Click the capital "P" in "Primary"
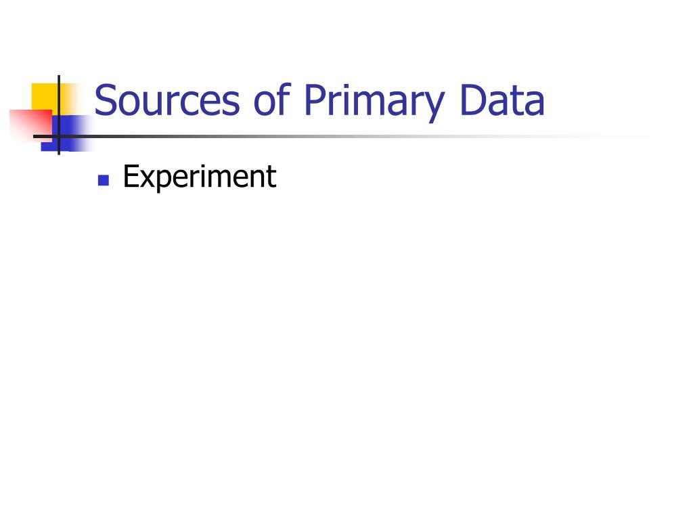 (x=315, y=100)
